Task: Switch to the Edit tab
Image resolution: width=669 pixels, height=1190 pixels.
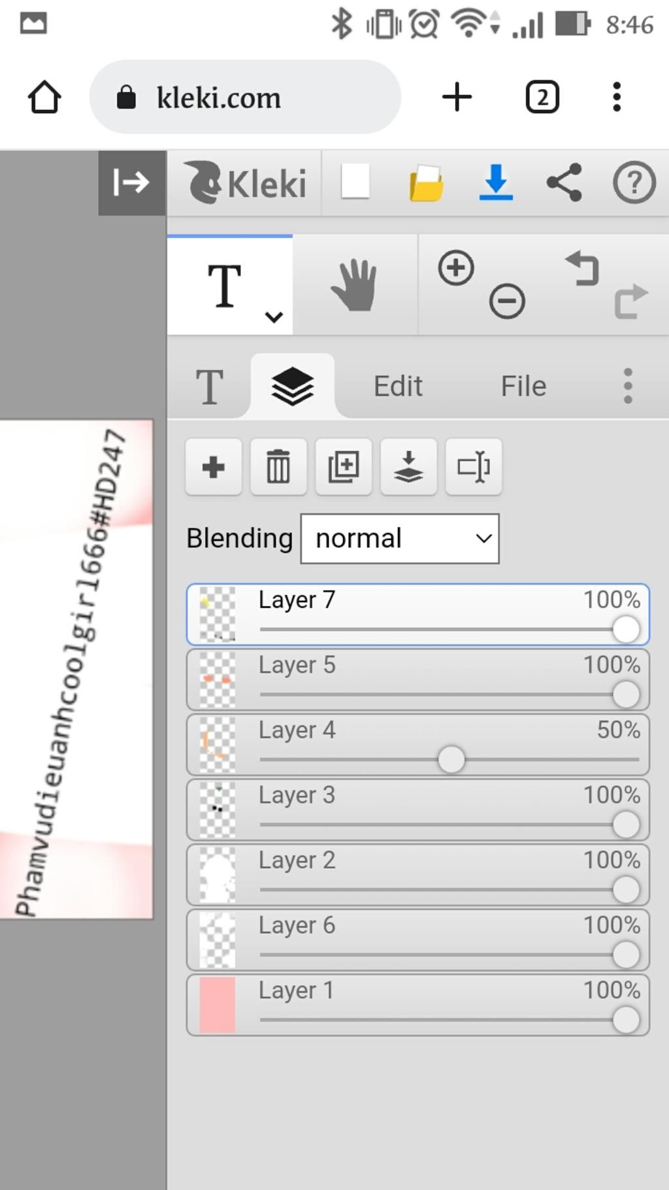Action: tap(398, 386)
